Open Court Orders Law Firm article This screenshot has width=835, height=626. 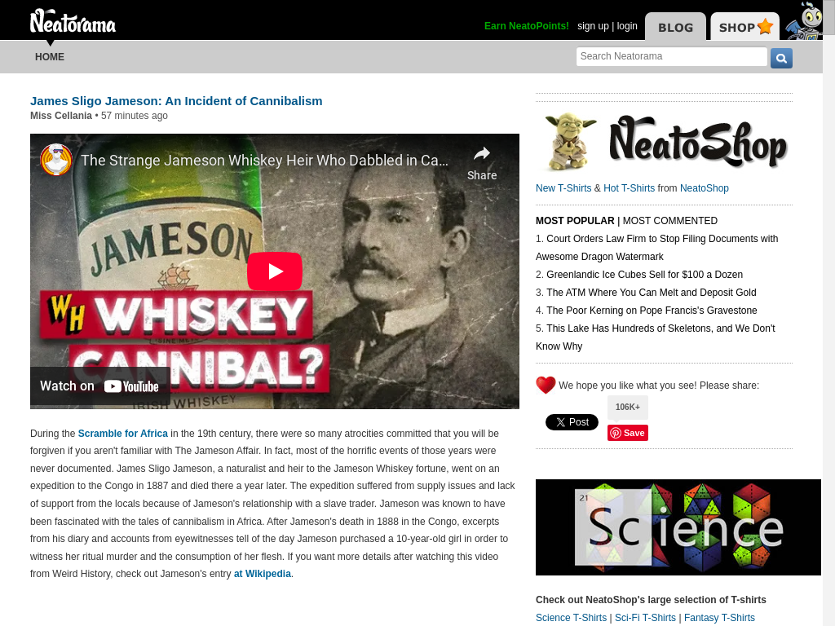click(657, 248)
